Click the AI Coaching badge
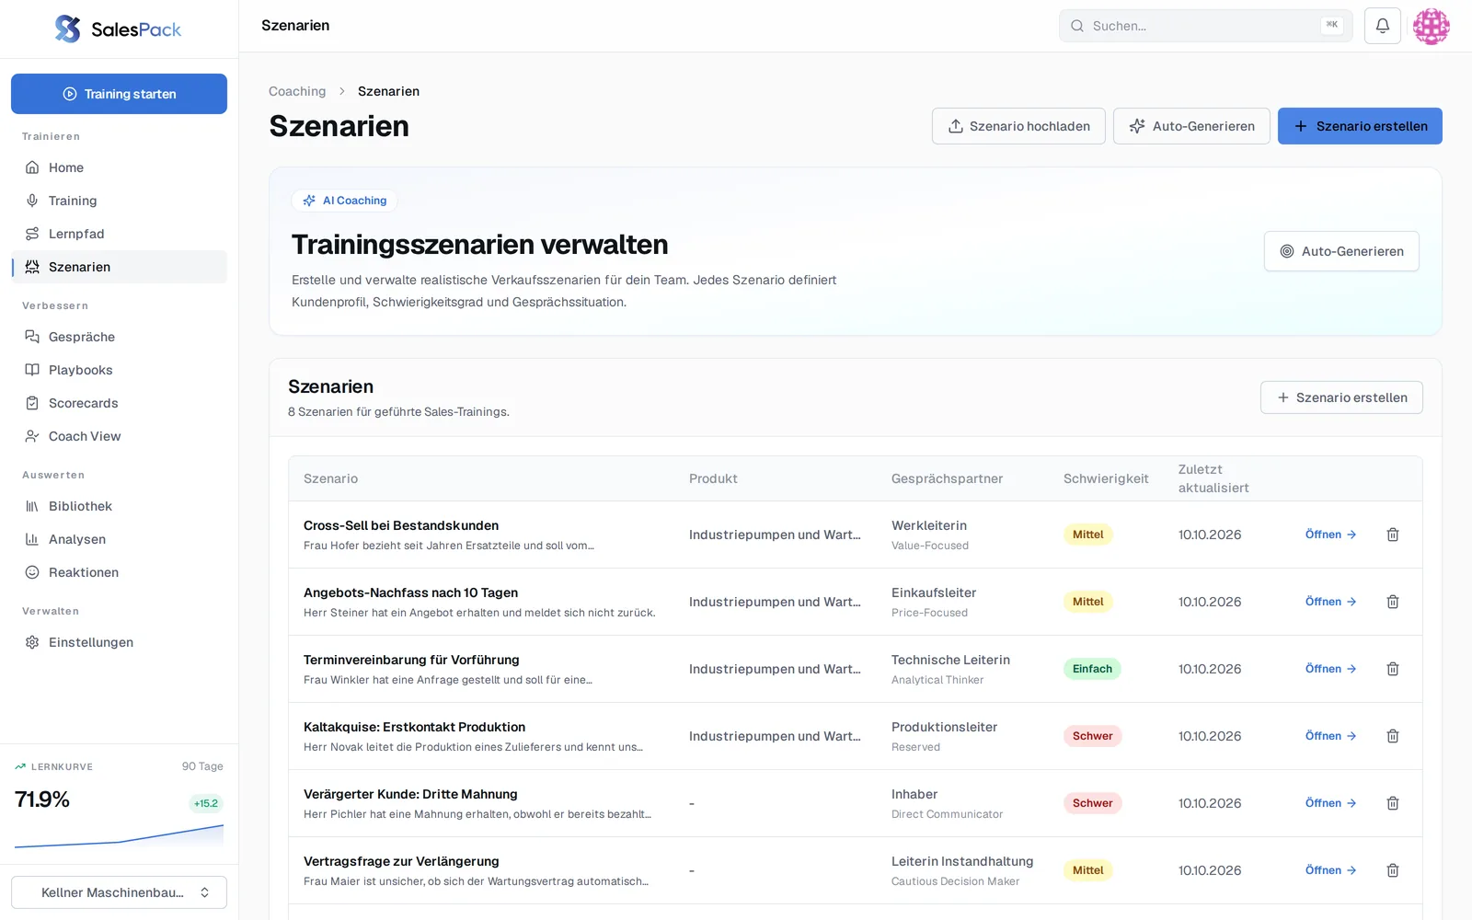 pyautogui.click(x=344, y=201)
